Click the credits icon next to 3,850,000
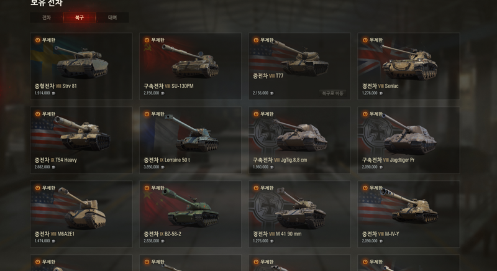Viewport: 497px width, 271px height. 163,167
